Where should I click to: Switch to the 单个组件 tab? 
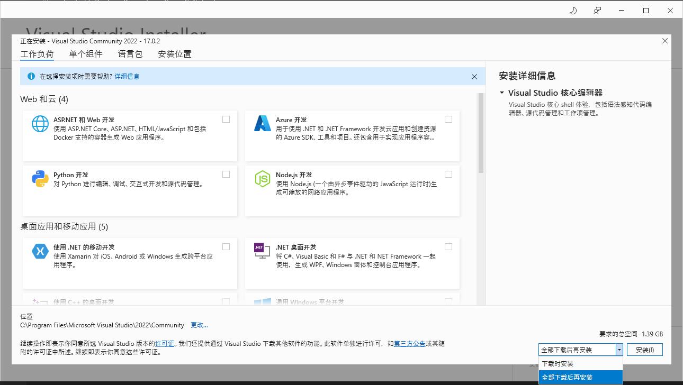click(86, 54)
